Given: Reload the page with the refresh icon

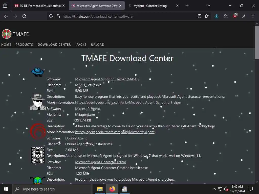Looking at the screenshot, I should (24, 16).
